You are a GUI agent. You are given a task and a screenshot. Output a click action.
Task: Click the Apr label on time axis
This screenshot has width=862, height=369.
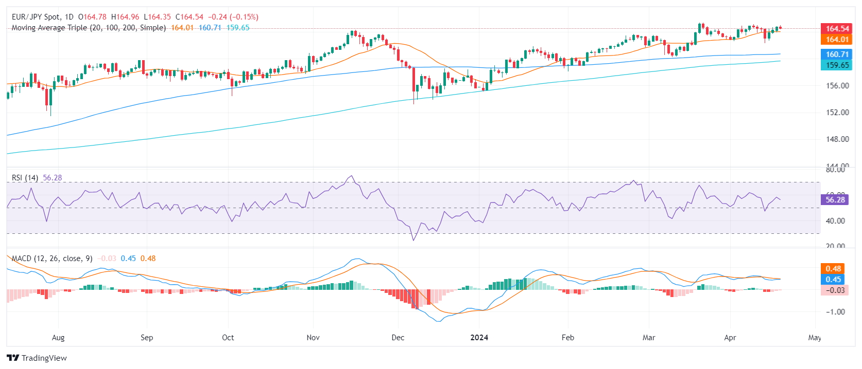(730, 338)
